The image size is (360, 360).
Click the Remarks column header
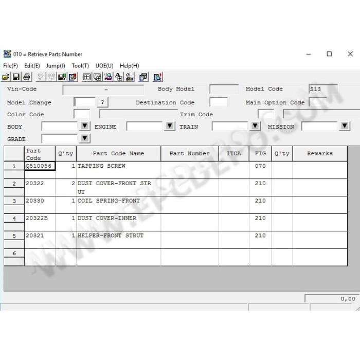(x=320, y=154)
